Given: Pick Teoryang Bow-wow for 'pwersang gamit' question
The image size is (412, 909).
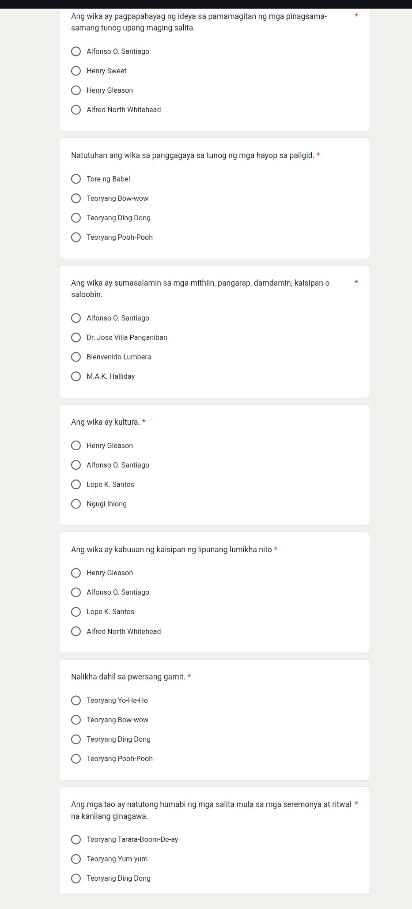Looking at the screenshot, I should 76,720.
